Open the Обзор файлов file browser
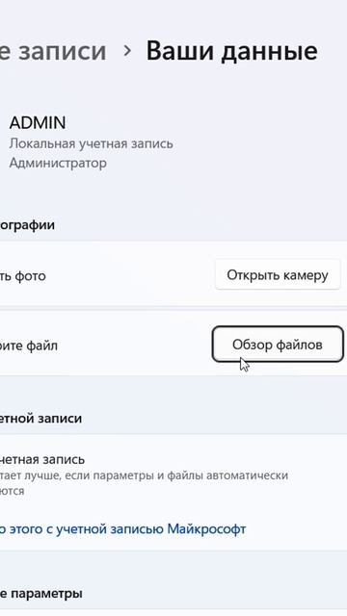The width and height of the screenshot is (347, 616). 278,345
